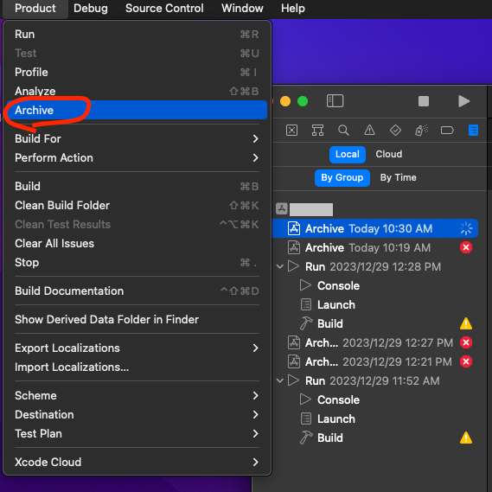Open the Build For submenu
Screen dimensions: 492x492
137,138
